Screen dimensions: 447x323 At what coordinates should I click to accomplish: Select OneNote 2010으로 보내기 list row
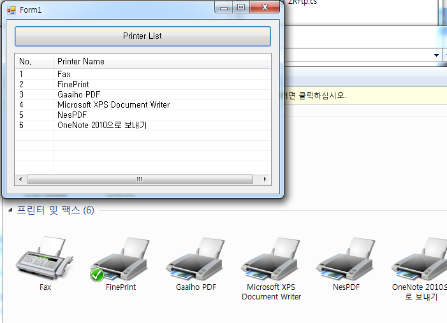[143, 126]
